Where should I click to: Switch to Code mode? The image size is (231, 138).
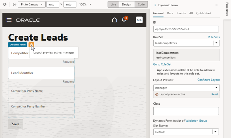[141, 4]
